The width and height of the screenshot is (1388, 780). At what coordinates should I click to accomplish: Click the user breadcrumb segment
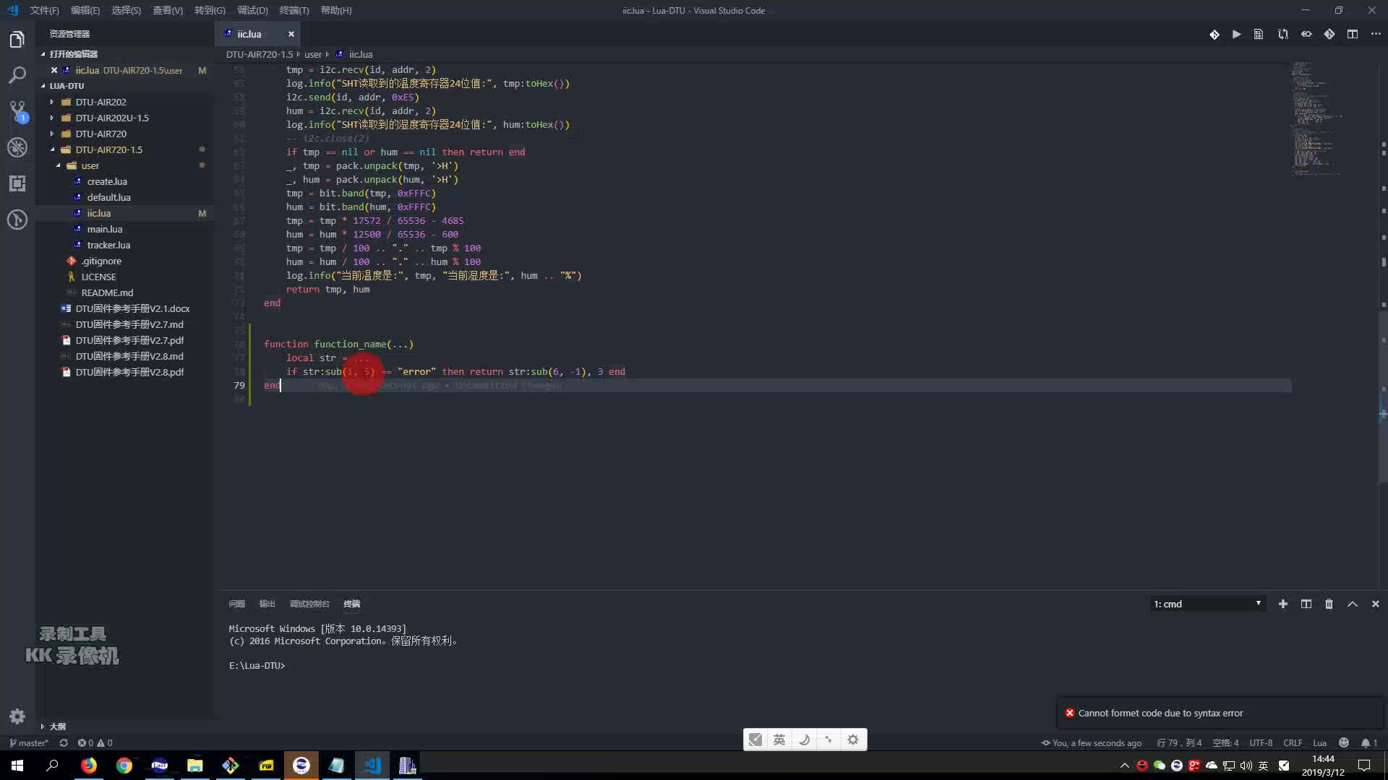click(313, 54)
